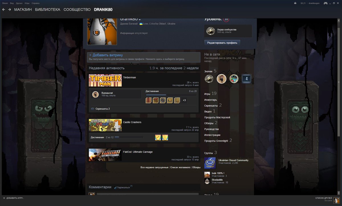This screenshot has height=206, width=342.
Task: Switch to the DRANIK80 tab
Action: coord(103,10)
